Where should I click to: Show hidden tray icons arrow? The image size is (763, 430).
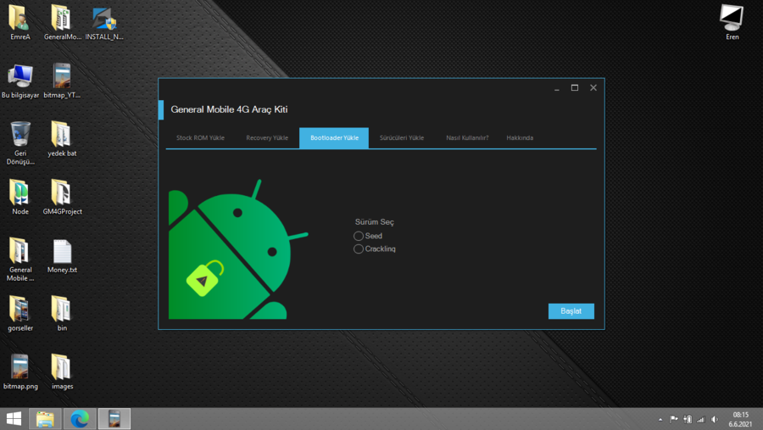tap(660, 419)
